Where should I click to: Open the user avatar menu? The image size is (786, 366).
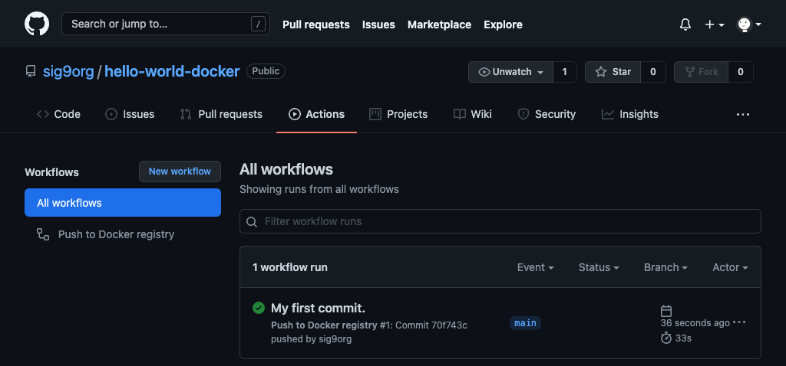(749, 24)
